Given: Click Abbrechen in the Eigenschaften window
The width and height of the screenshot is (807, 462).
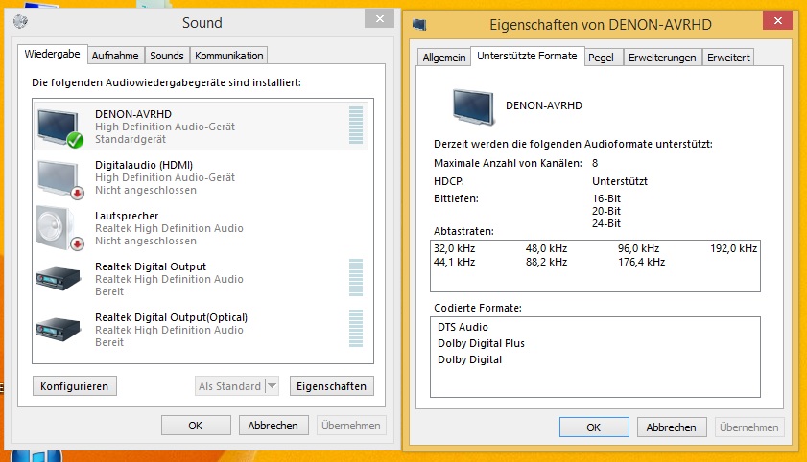Looking at the screenshot, I should tap(672, 427).
